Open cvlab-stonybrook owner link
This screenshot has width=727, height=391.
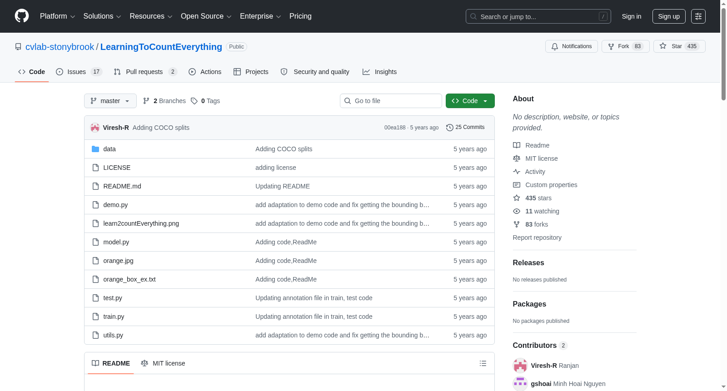tap(60, 47)
